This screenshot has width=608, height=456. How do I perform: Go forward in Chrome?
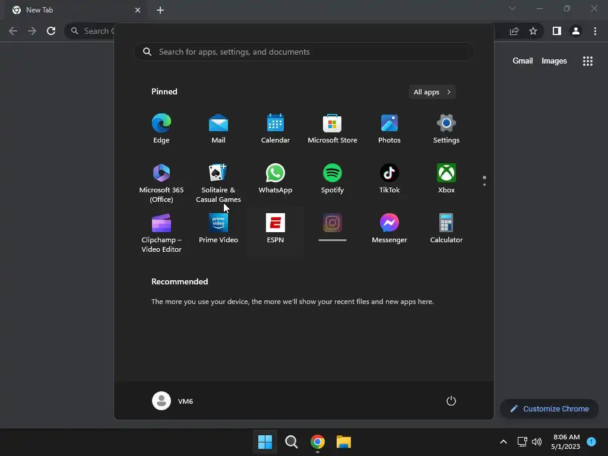tap(32, 31)
